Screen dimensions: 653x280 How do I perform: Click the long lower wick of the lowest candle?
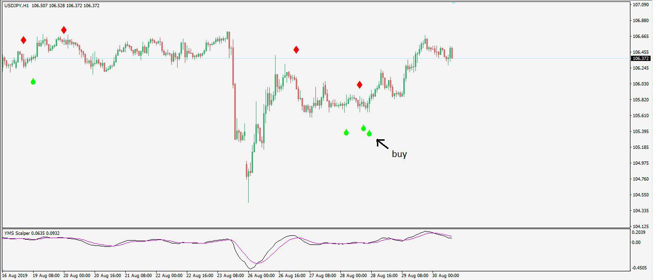pos(248,192)
